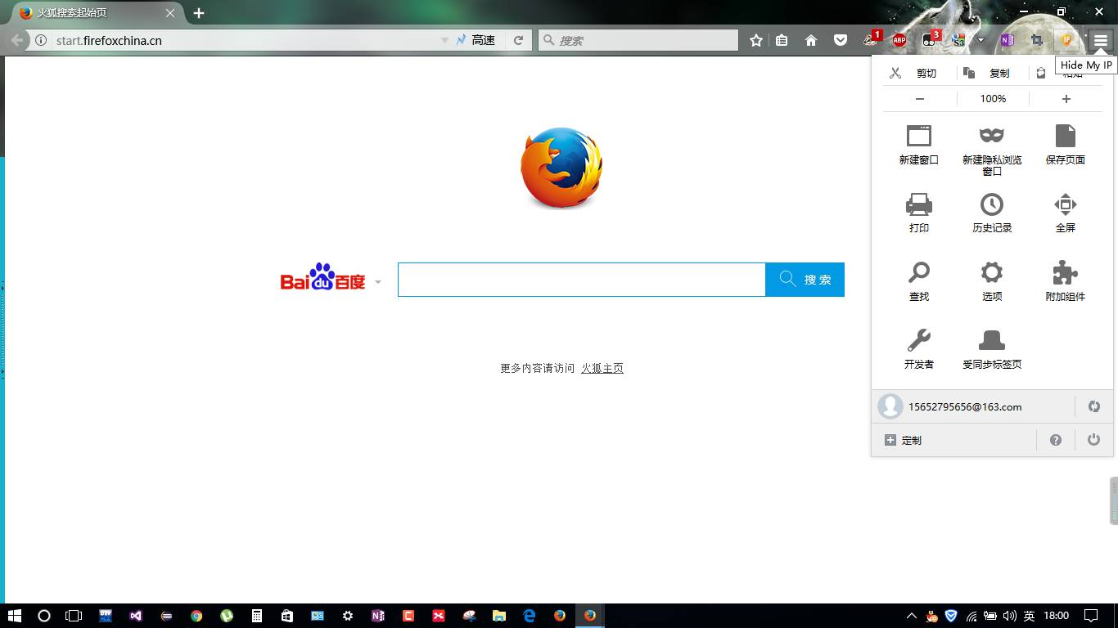Open Task View on taskbar

coord(74,616)
